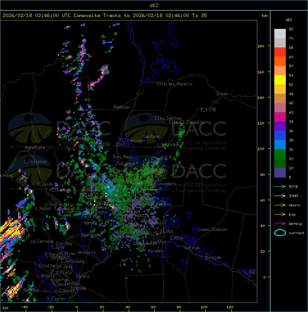This screenshot has width=308, height=312.
Task: Click the cyan 'current' ellipse symbol
Action: [280, 233]
